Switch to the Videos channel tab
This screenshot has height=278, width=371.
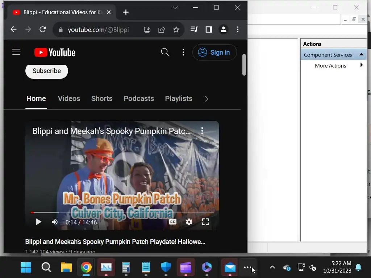coord(69,98)
